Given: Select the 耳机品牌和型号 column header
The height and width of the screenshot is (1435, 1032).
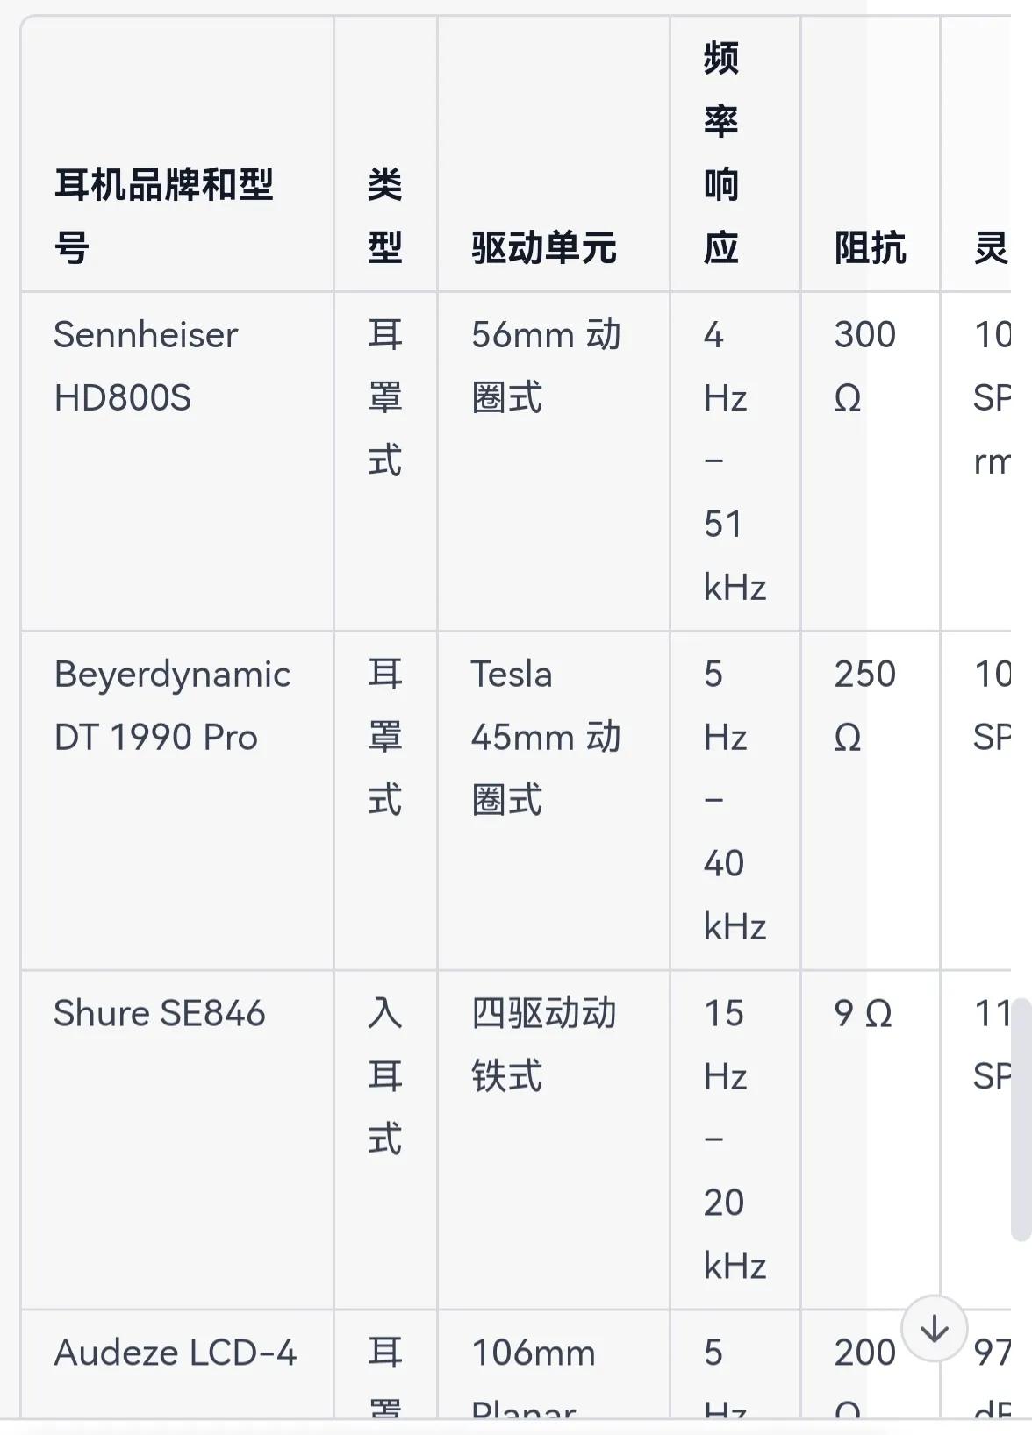Looking at the screenshot, I should (165, 212).
